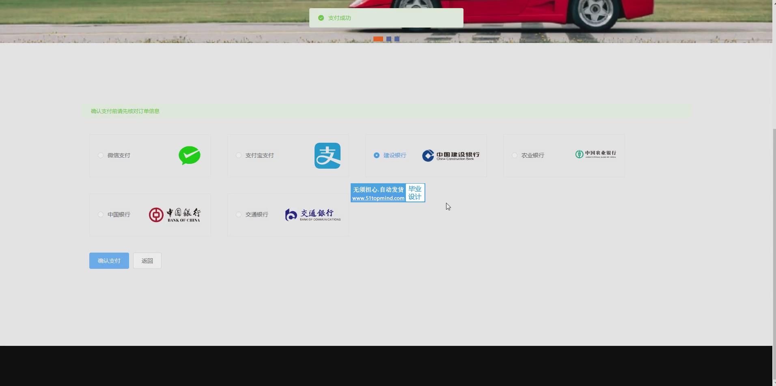Click the 确认支付前请先核对订单信息 notice text
Viewport: 776px width, 386px height.
click(x=125, y=111)
